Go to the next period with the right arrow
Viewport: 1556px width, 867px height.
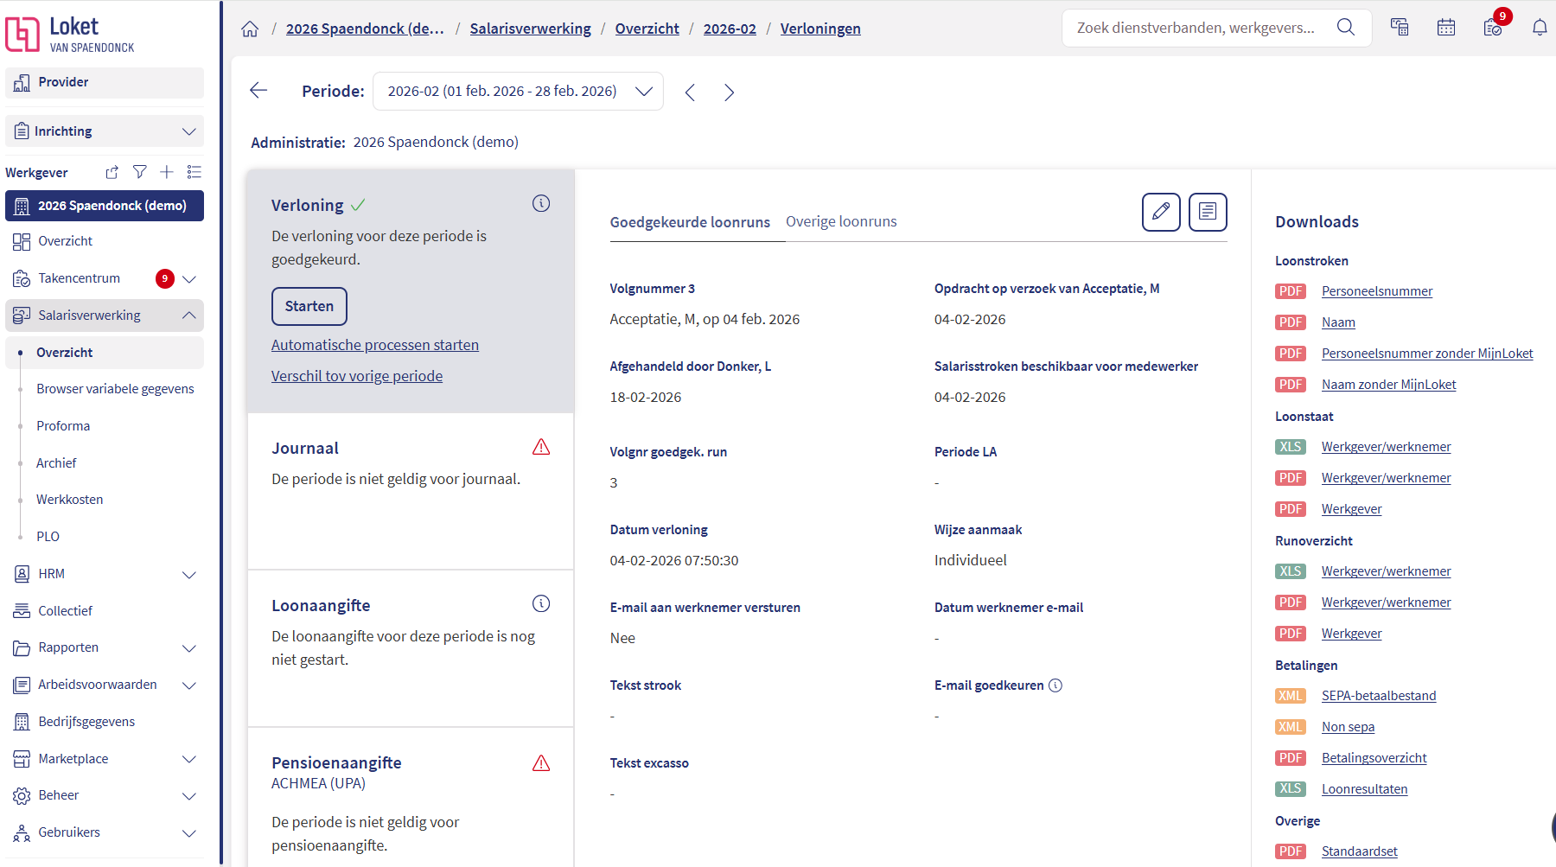pos(729,92)
